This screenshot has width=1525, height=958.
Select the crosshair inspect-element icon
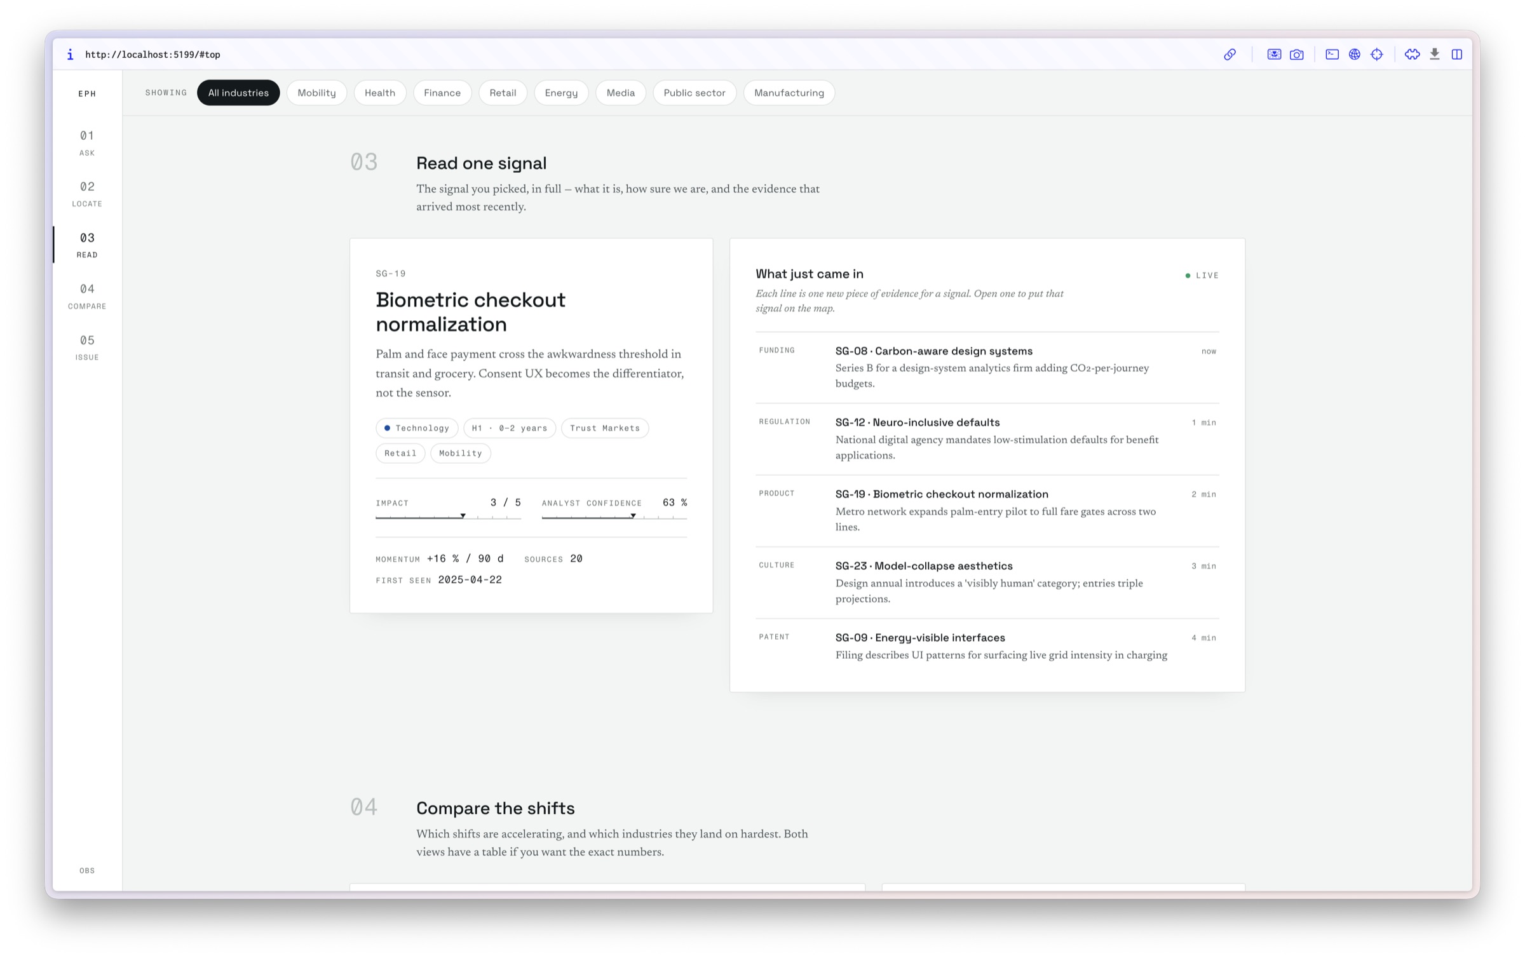pos(1377,55)
